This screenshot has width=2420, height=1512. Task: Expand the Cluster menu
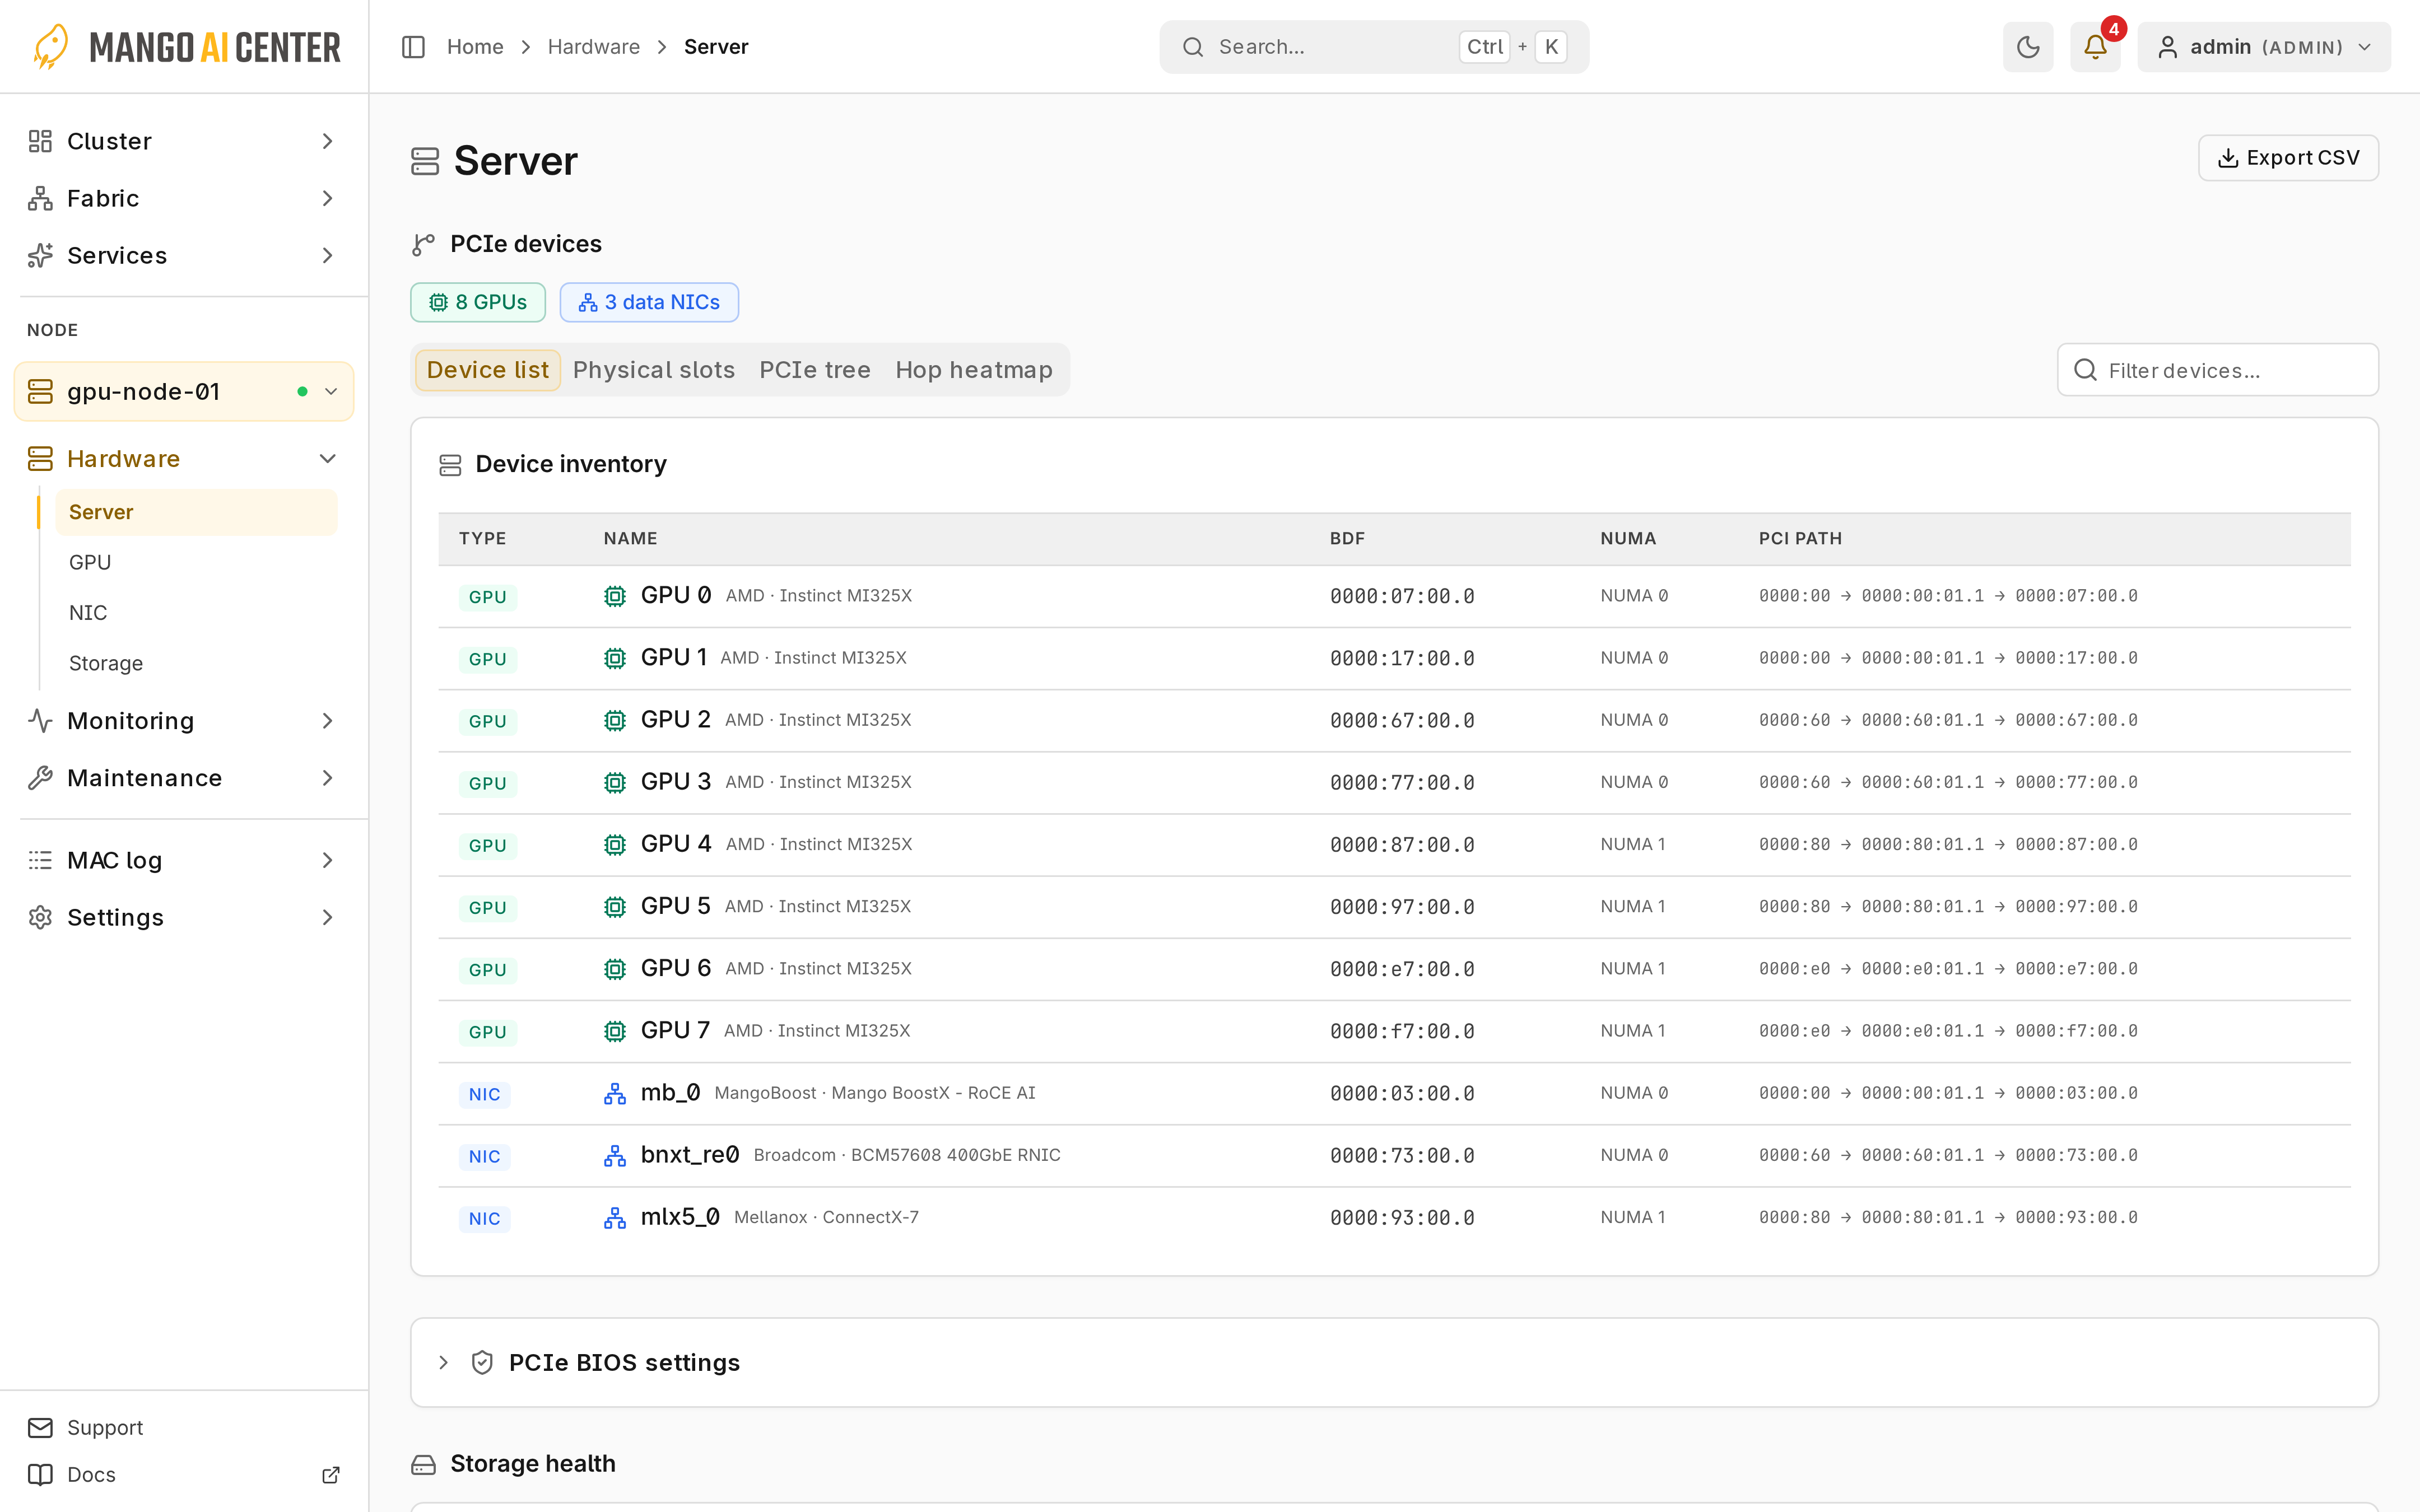184,141
